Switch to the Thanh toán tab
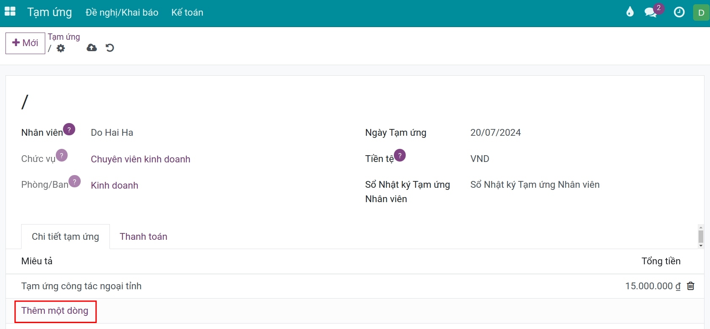This screenshot has height=329, width=710. point(143,236)
